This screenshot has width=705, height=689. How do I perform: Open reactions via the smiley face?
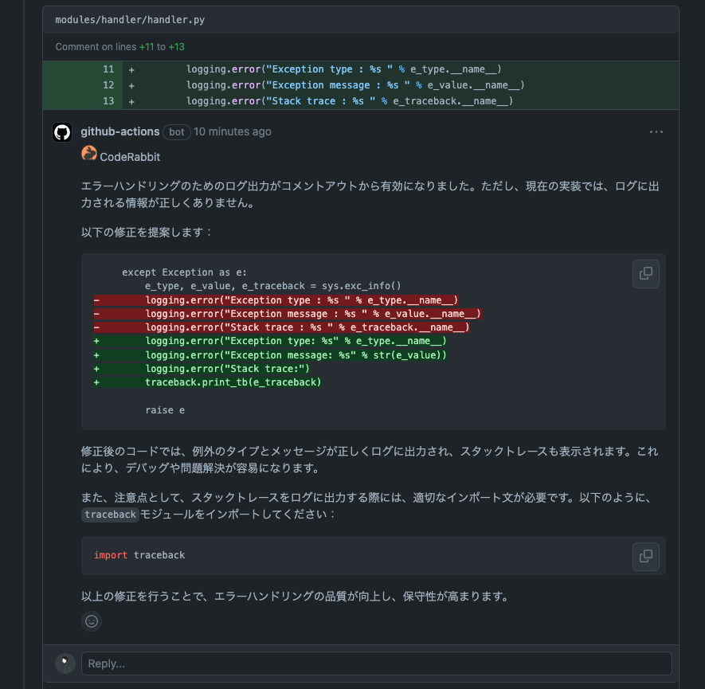(x=91, y=620)
